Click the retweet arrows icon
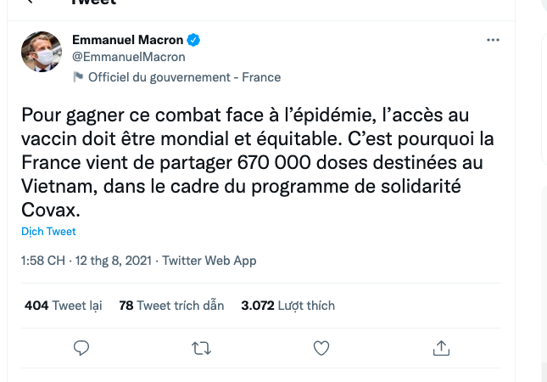 coord(202,348)
